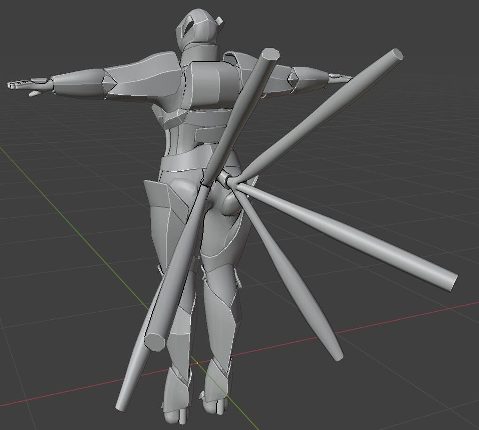Select the upper-right pointing rod tip
479x430 pixels.
pos(397,55)
